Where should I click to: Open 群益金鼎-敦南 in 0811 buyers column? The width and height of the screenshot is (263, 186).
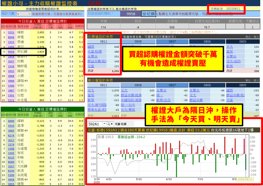pos(97,61)
